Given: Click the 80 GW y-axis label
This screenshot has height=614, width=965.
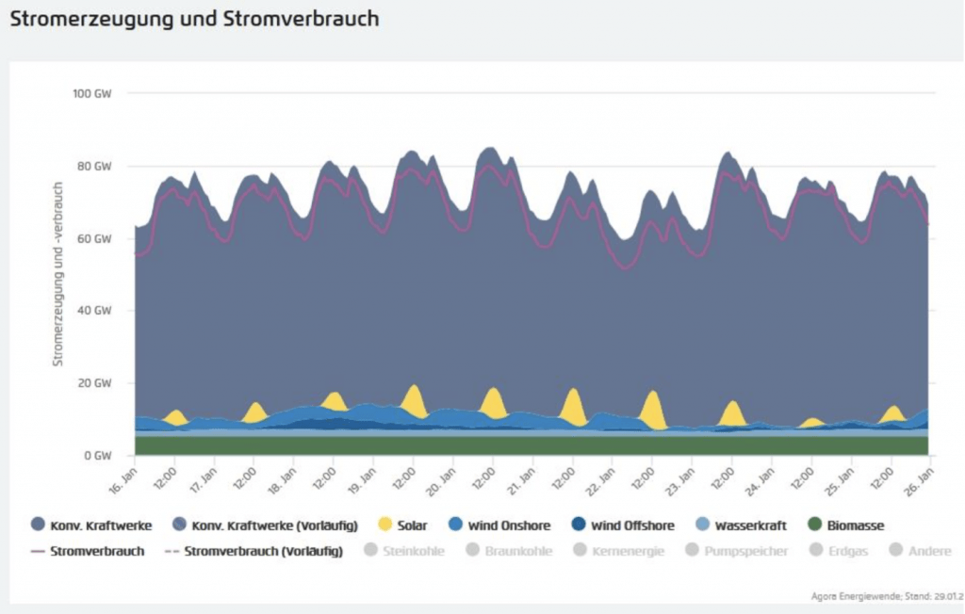Looking at the screenshot, I should point(94,166).
